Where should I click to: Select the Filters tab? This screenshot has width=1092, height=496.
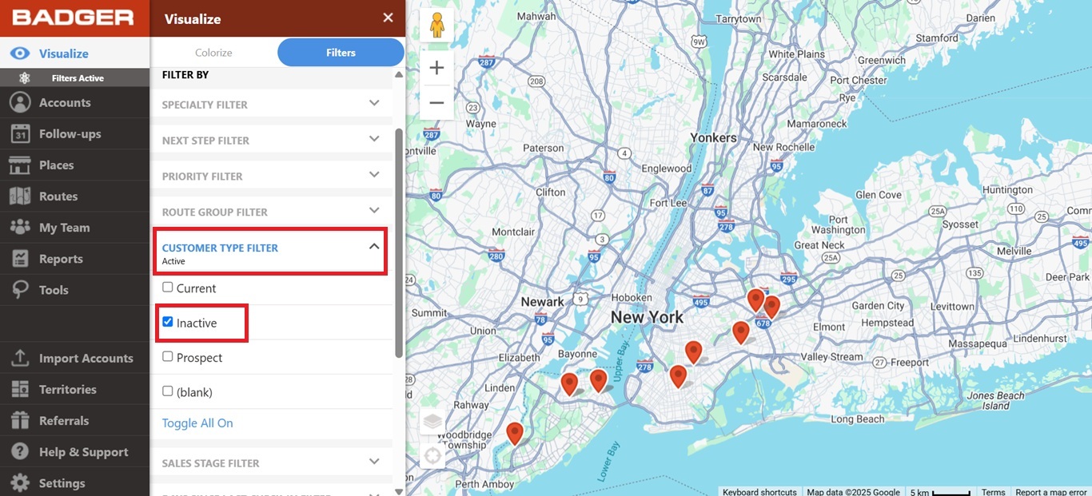coord(341,53)
